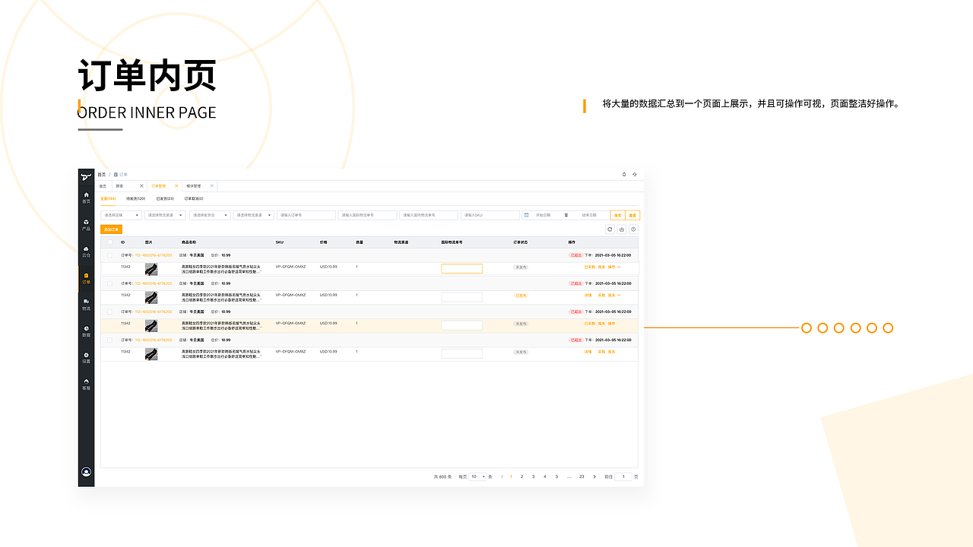973x547 pixels.
Task: Click the 结束日期 end date field
Action: tap(589, 215)
